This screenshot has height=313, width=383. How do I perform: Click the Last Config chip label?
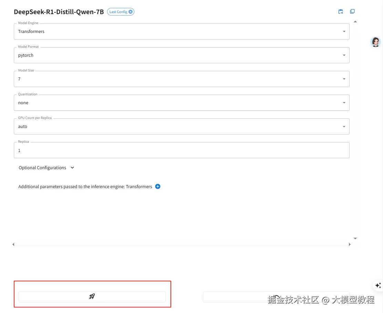[118, 12]
